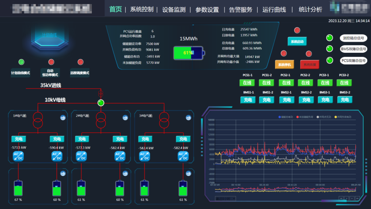Click the green breaker on 10kV母线
Image resolution: width=371 pixels, height=209 pixels.
[101, 103]
